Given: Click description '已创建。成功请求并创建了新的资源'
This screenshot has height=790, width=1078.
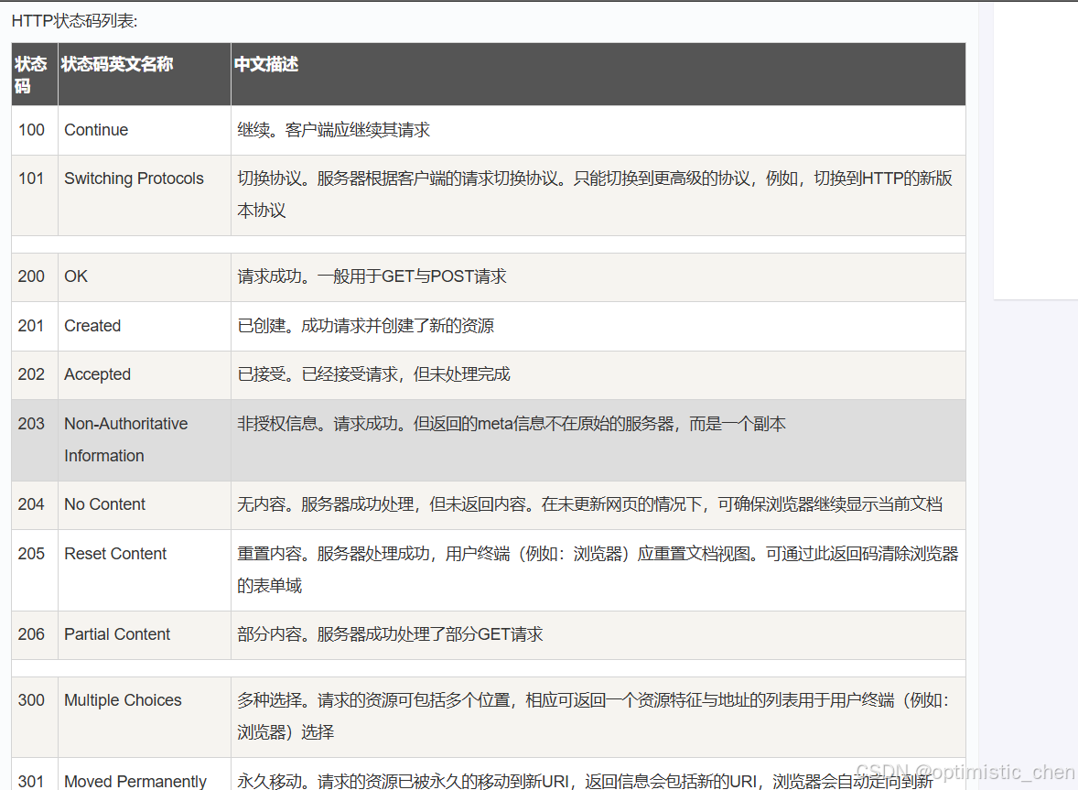Looking at the screenshot, I should click(x=598, y=326).
